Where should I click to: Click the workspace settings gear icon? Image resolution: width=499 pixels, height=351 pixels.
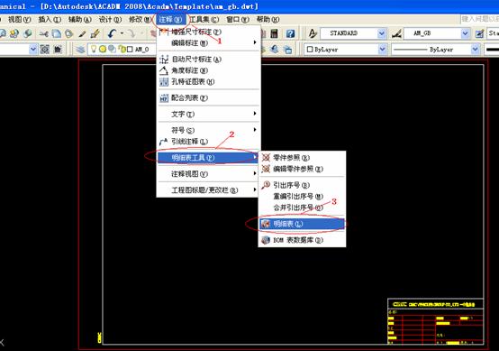point(44,49)
